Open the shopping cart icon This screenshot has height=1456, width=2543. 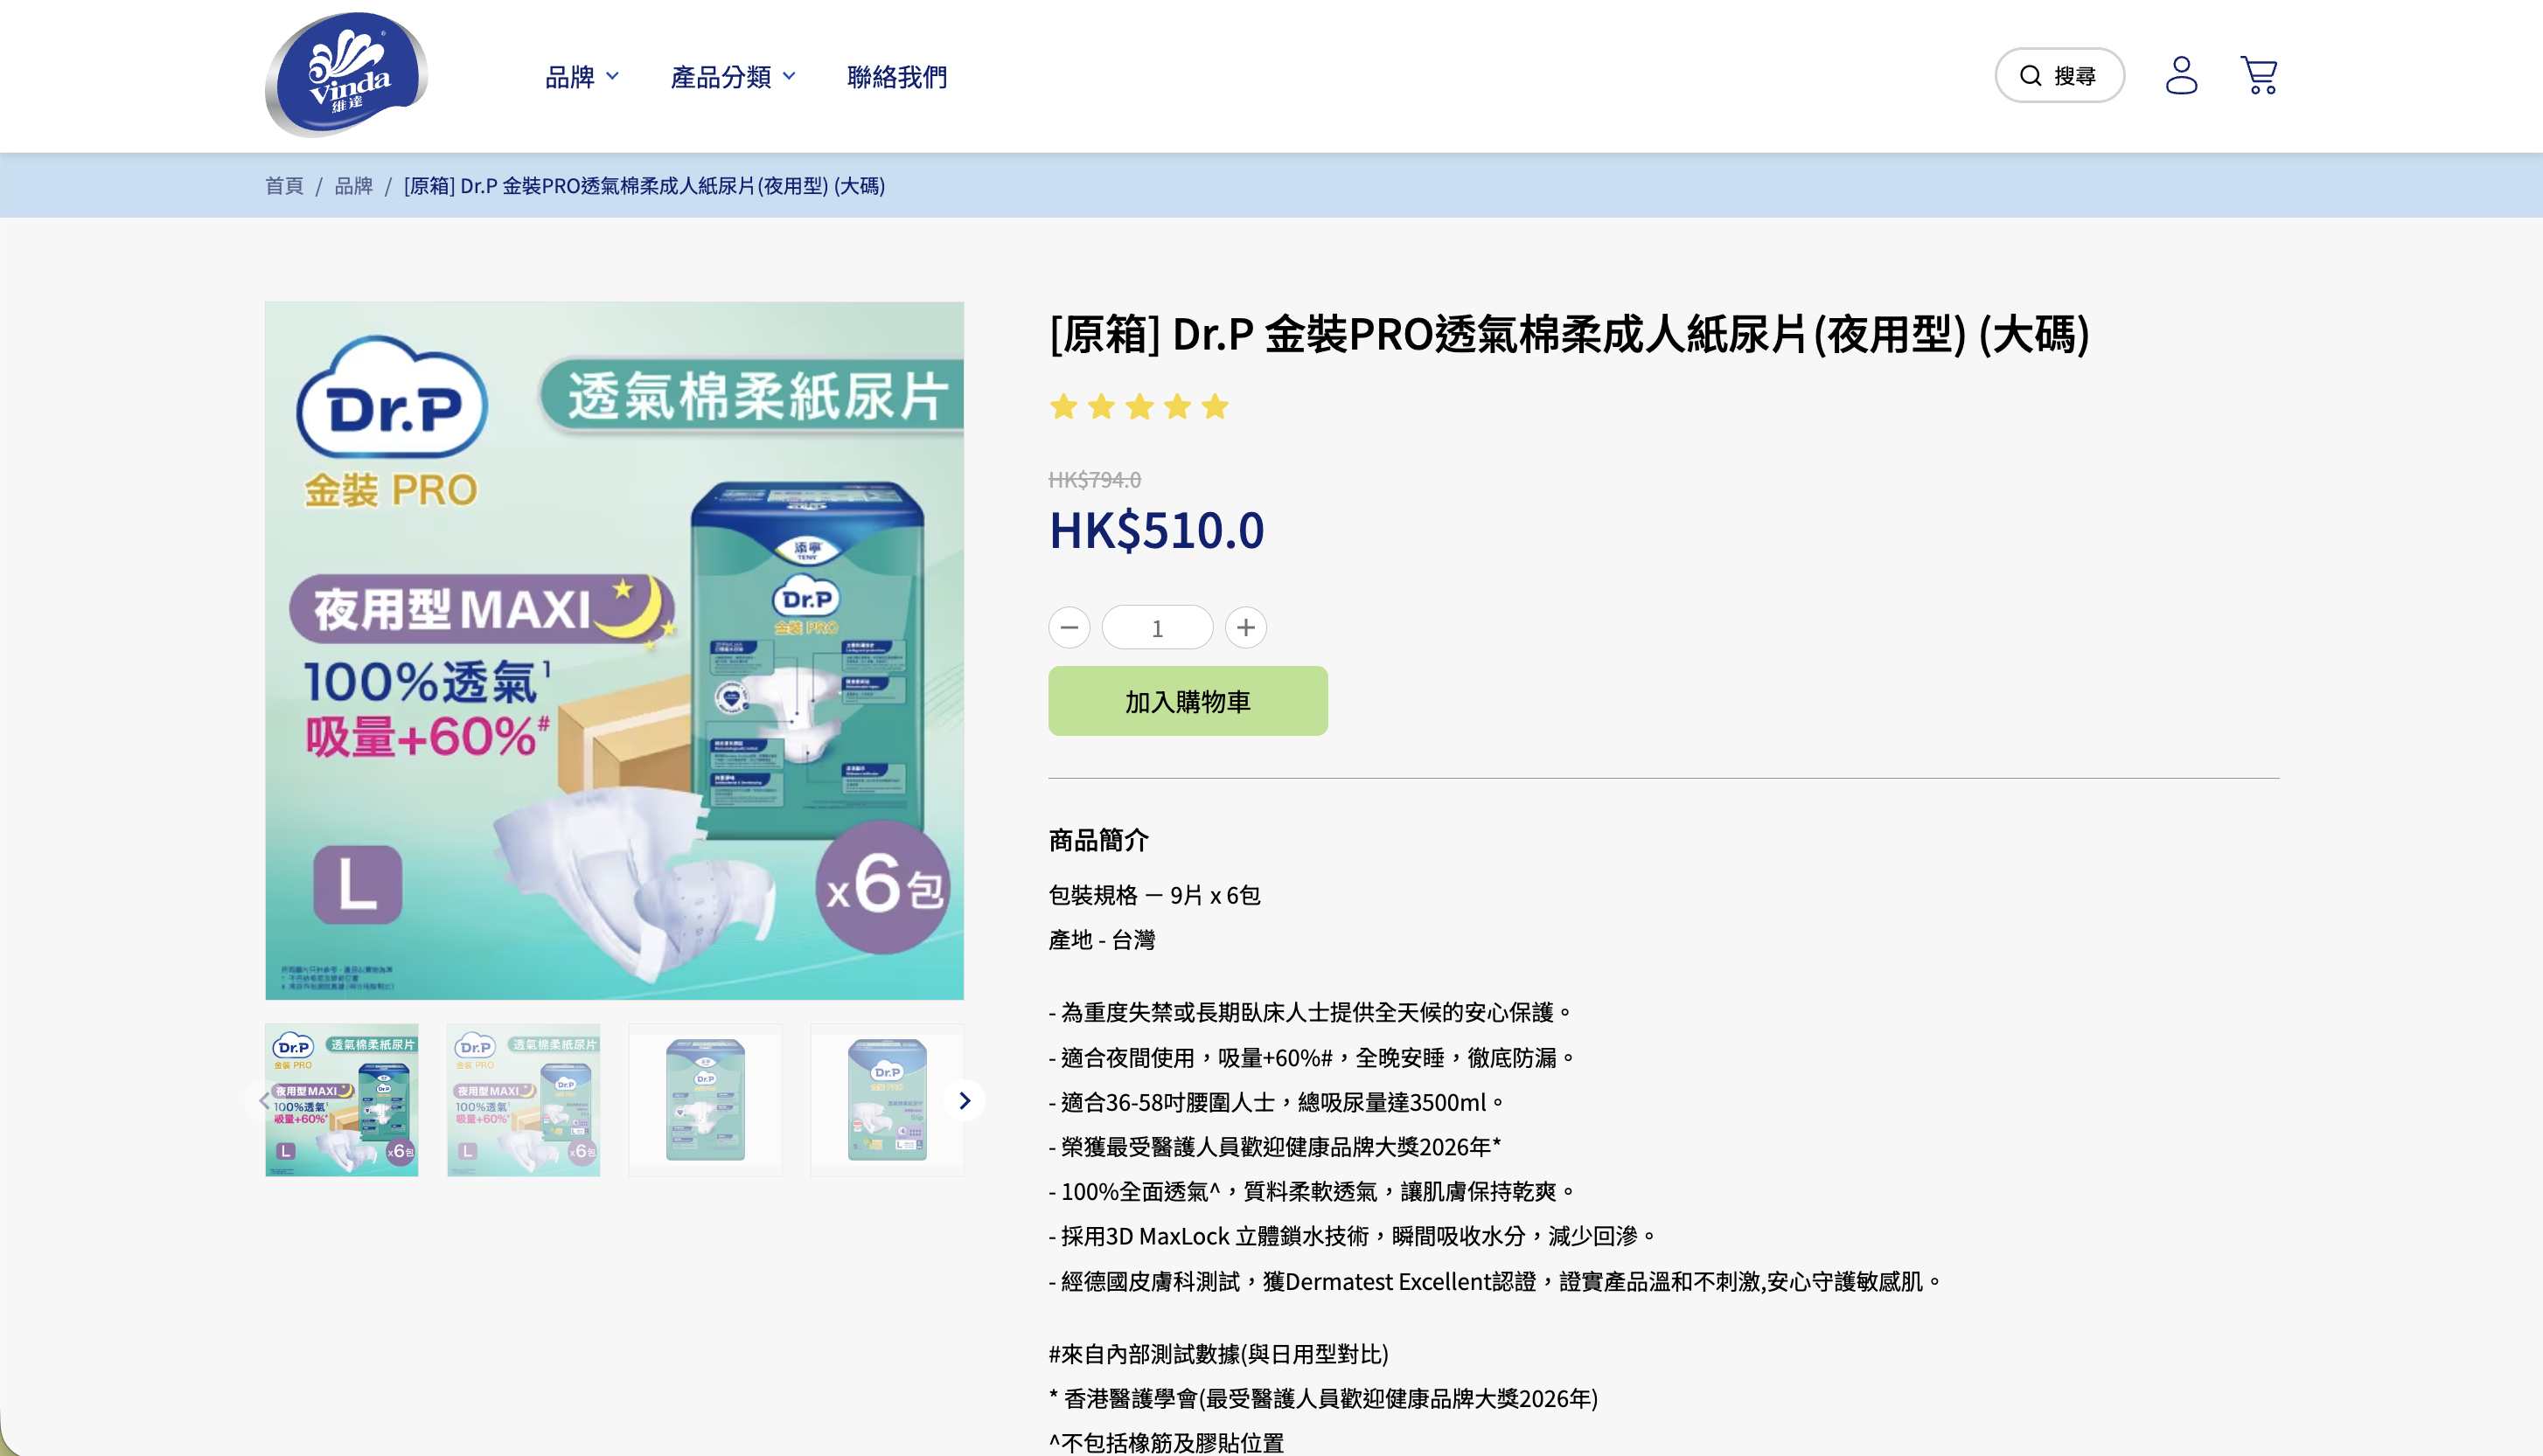point(2259,75)
